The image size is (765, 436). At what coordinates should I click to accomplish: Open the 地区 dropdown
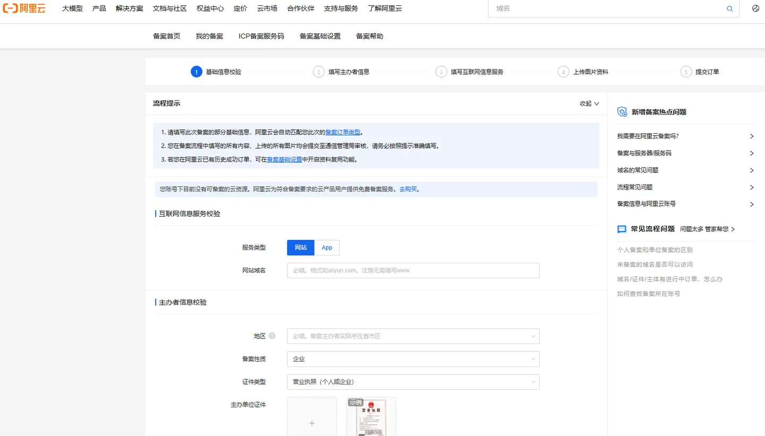(x=413, y=336)
